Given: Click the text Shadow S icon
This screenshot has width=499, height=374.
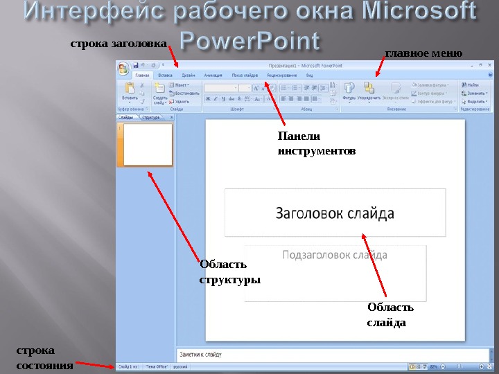Looking at the screenshot, I should click(240, 99).
